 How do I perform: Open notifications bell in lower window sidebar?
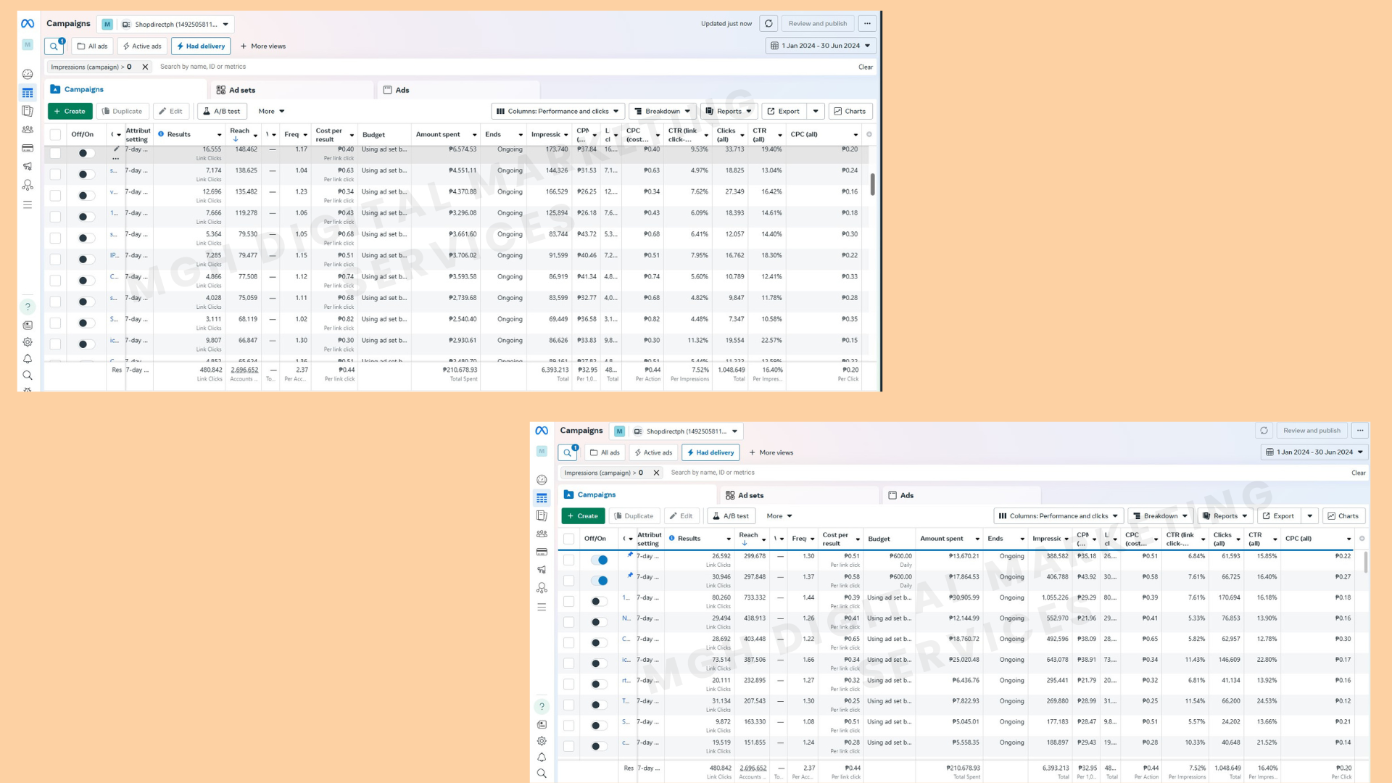[542, 758]
